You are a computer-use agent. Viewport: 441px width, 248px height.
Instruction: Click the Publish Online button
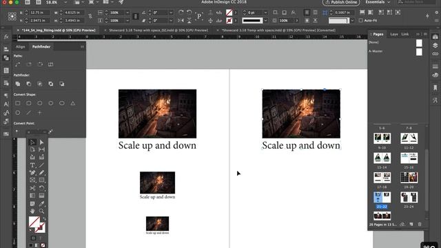[341, 2]
